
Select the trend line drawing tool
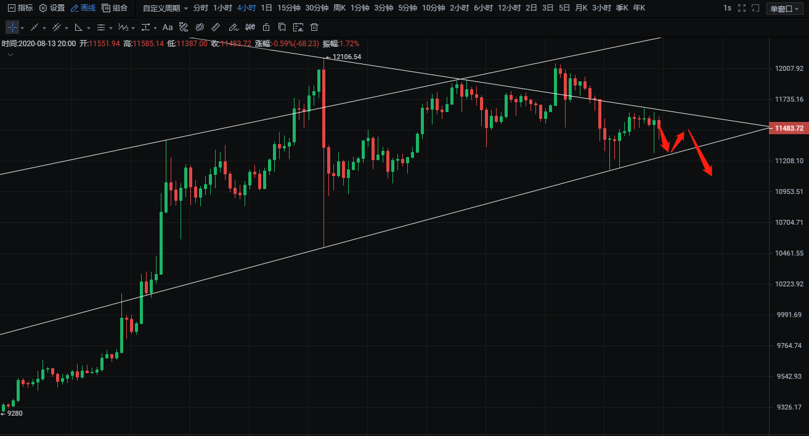[x=35, y=28]
